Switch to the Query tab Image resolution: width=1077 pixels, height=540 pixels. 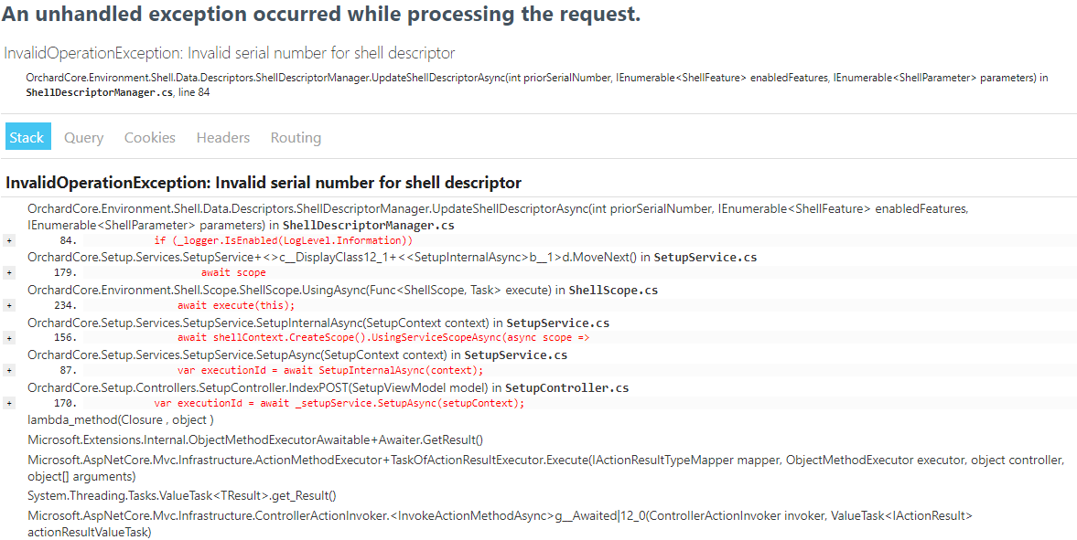point(83,136)
